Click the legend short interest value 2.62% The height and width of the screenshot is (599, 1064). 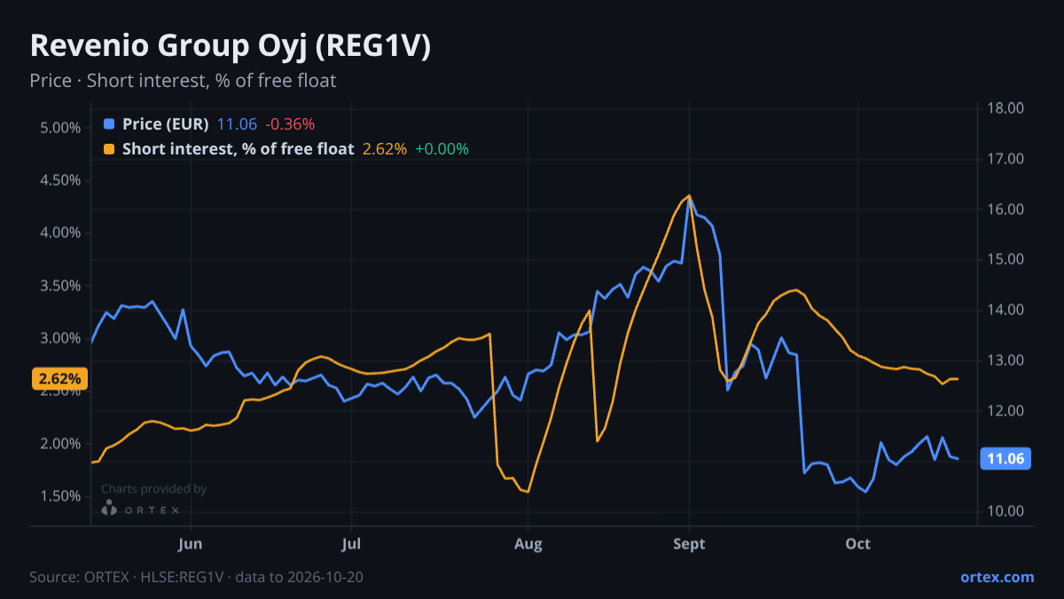[385, 149]
